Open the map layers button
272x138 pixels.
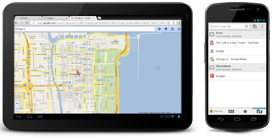(166, 29)
